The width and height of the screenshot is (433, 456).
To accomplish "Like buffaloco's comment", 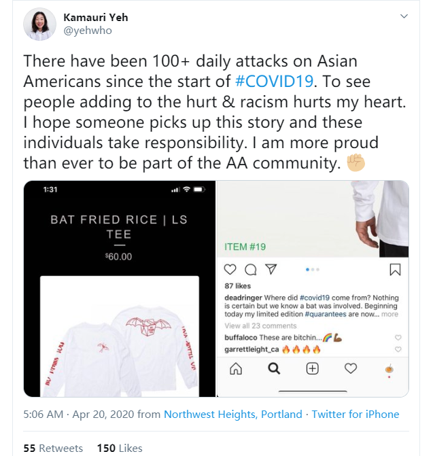I will (x=398, y=338).
